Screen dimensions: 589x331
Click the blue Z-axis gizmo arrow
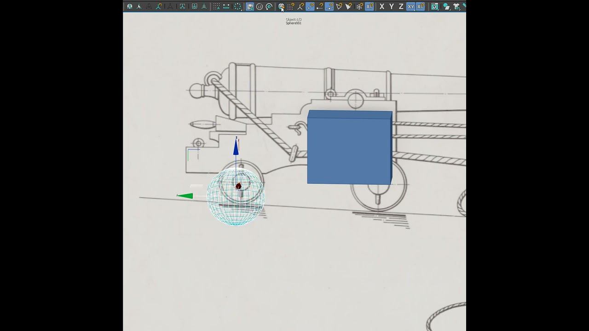click(236, 147)
